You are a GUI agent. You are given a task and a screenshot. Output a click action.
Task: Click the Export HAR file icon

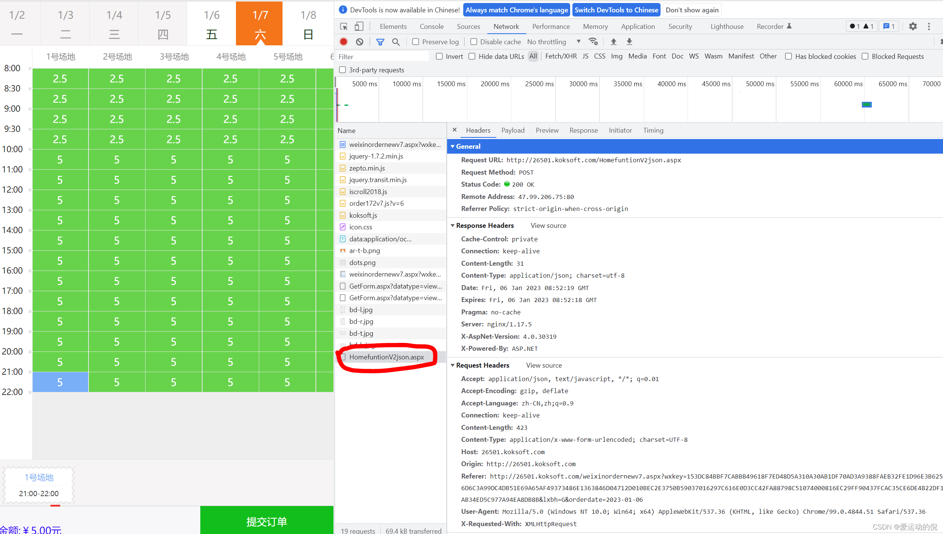[628, 42]
